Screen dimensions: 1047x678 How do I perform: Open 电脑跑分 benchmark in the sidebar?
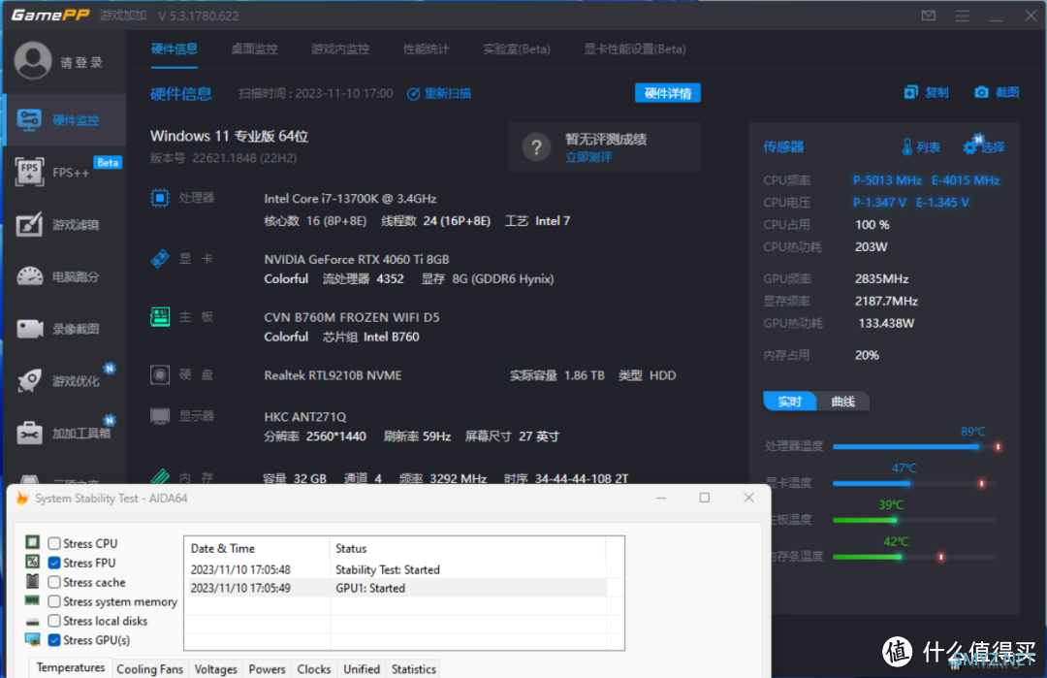pos(65,276)
